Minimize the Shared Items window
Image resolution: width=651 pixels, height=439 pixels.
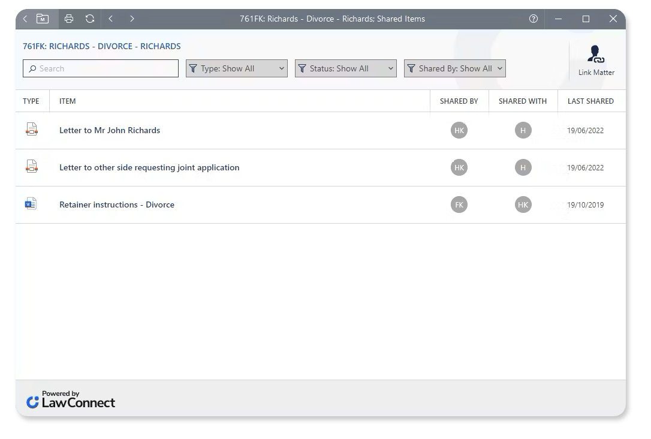[559, 19]
